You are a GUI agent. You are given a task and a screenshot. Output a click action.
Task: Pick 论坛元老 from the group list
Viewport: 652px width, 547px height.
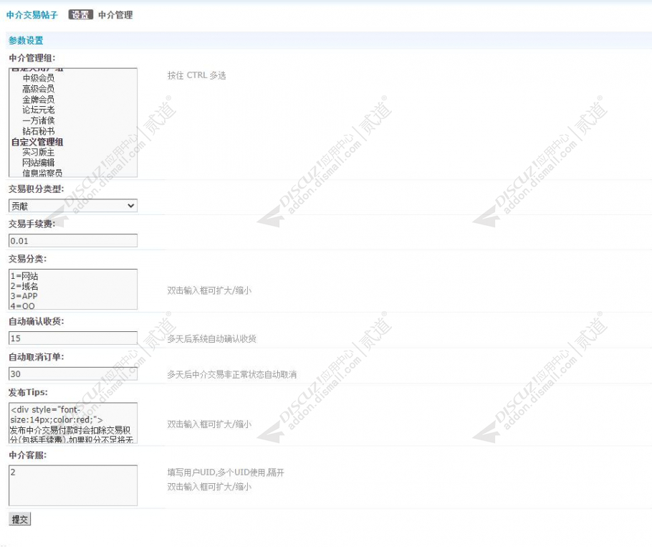38,110
